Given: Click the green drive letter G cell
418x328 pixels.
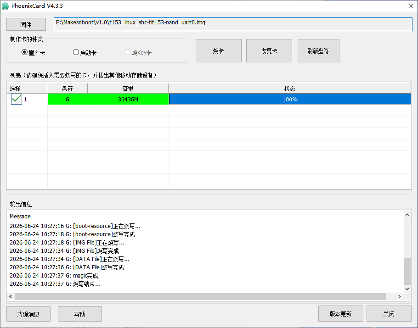Looking at the screenshot, I should point(68,99).
